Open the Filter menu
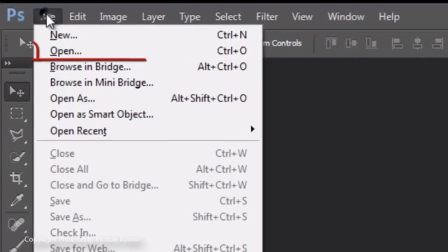 267,17
